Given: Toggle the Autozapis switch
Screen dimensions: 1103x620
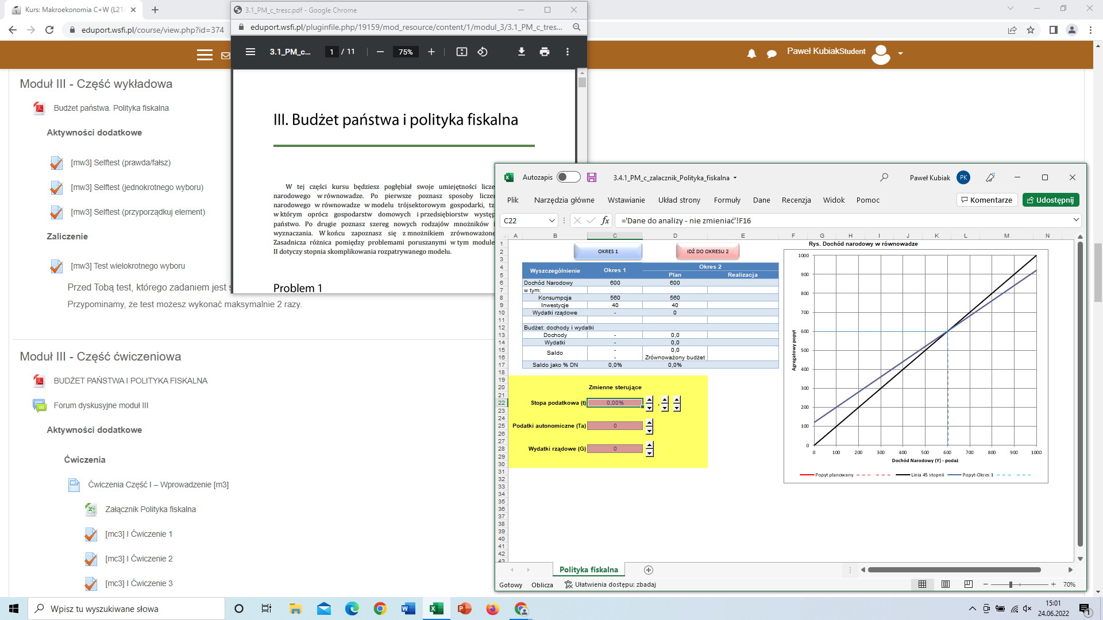Looking at the screenshot, I should point(568,177).
